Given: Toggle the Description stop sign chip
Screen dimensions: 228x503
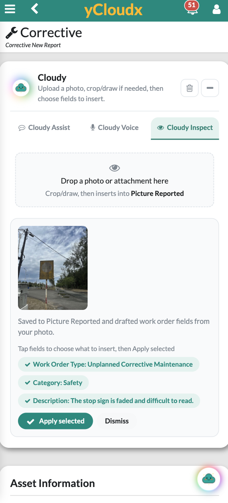Looking at the screenshot, I should [109, 401].
